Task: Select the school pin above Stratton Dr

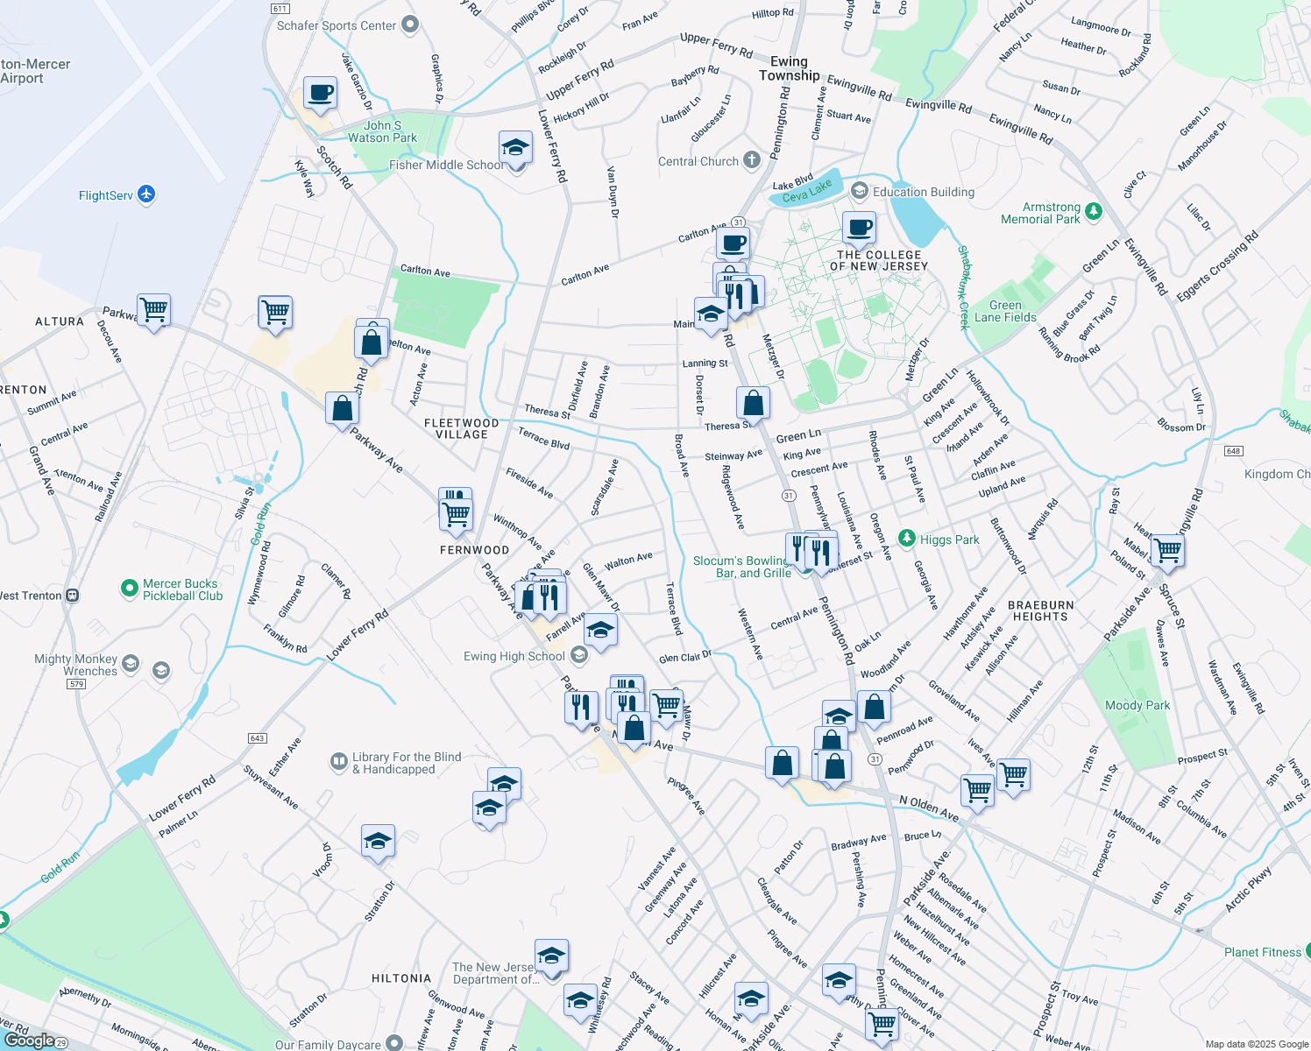Action: pyautogui.click(x=378, y=843)
